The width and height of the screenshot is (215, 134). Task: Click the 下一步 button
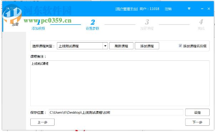tap(197, 122)
